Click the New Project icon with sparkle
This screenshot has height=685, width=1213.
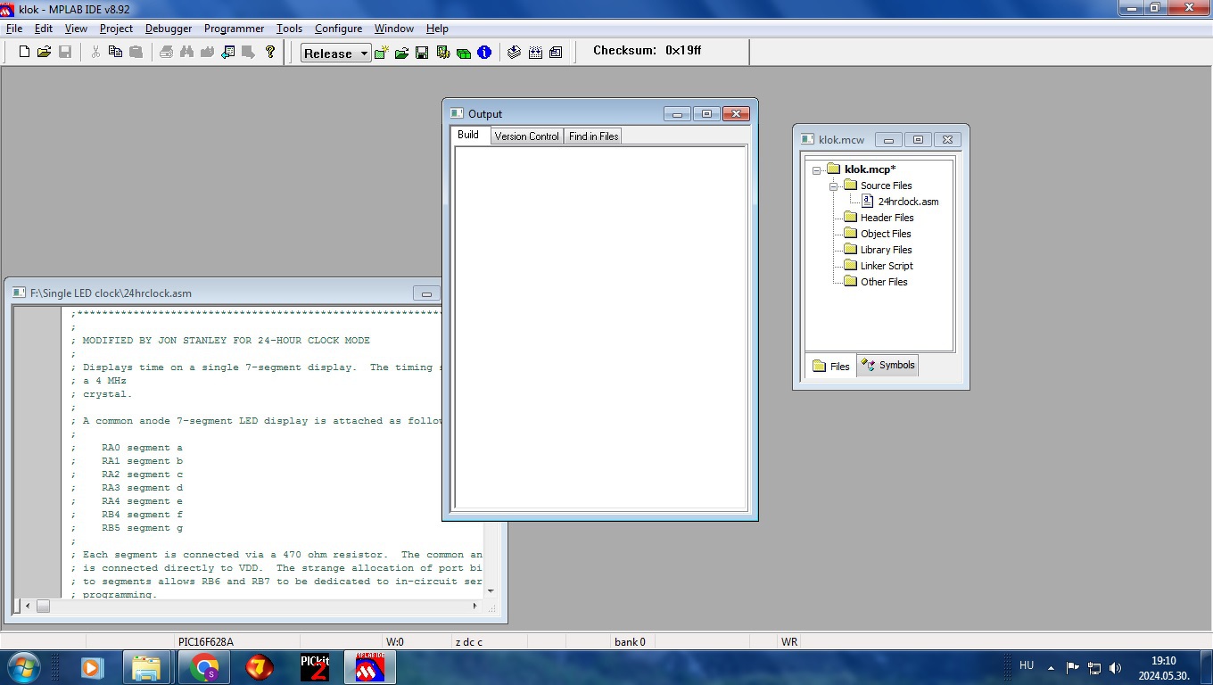pos(381,54)
